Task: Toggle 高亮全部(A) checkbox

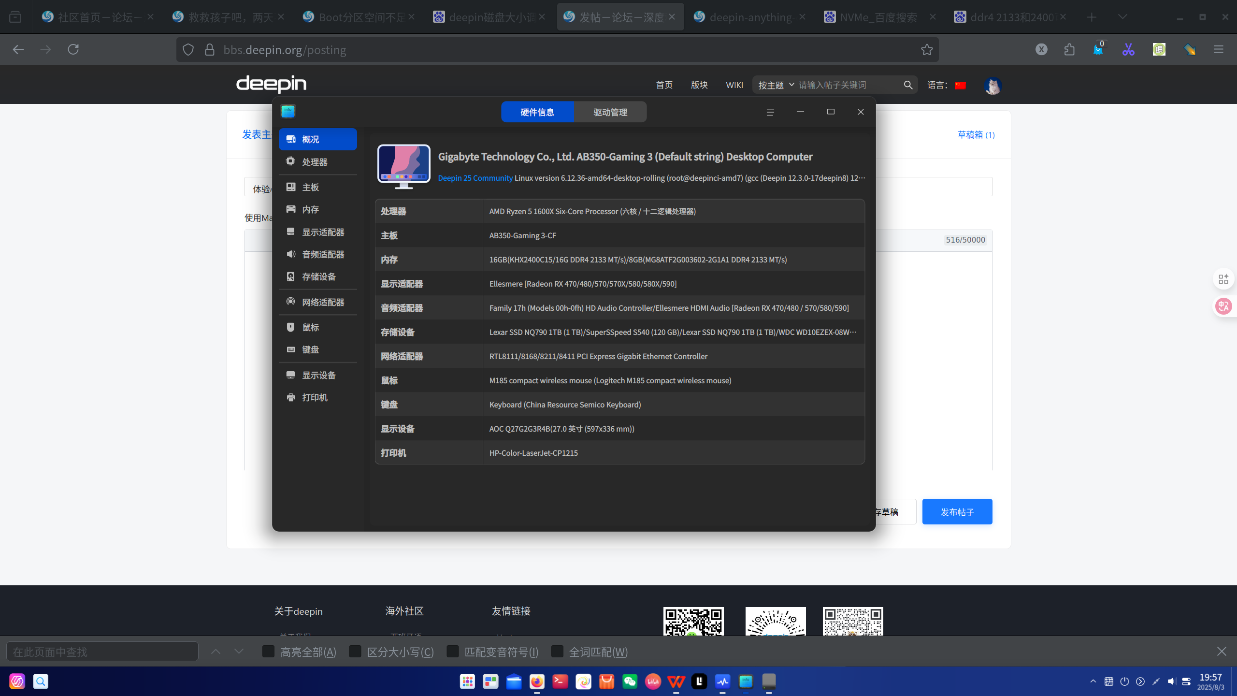Action: [268, 652]
